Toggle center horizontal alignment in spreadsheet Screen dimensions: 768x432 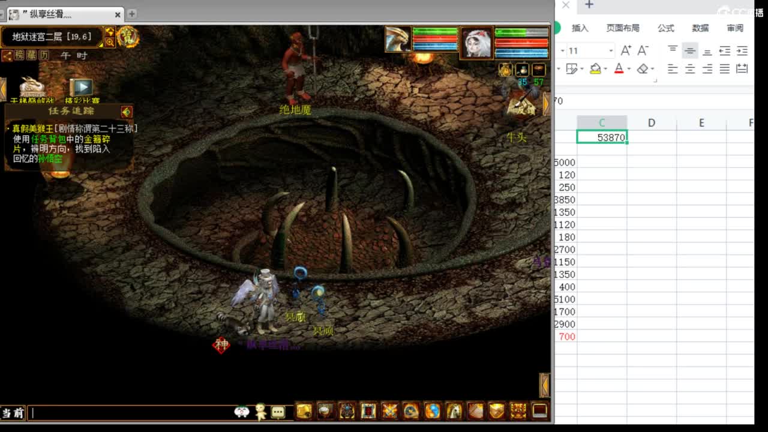690,69
